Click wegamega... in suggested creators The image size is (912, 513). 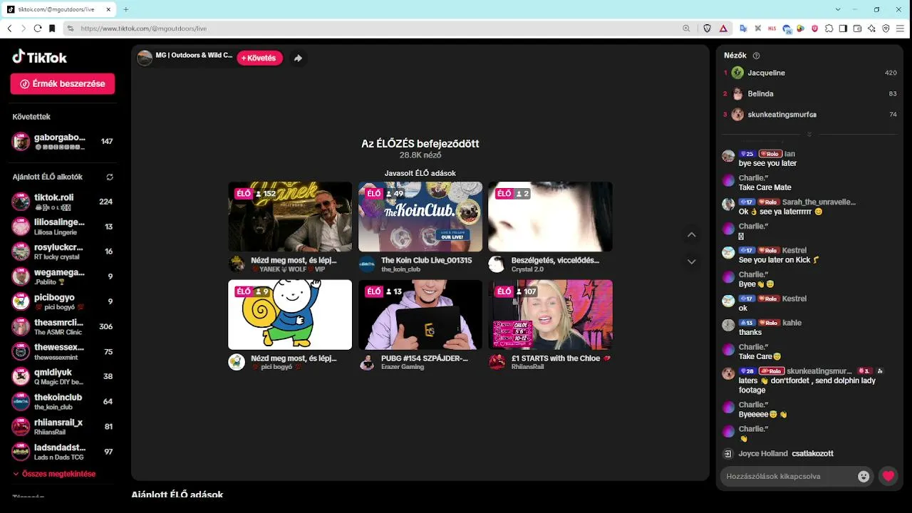tap(63, 276)
